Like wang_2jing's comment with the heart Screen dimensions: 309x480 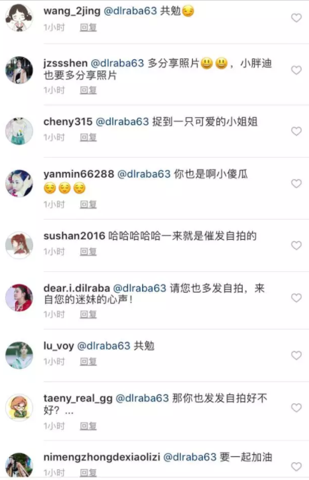(x=296, y=18)
